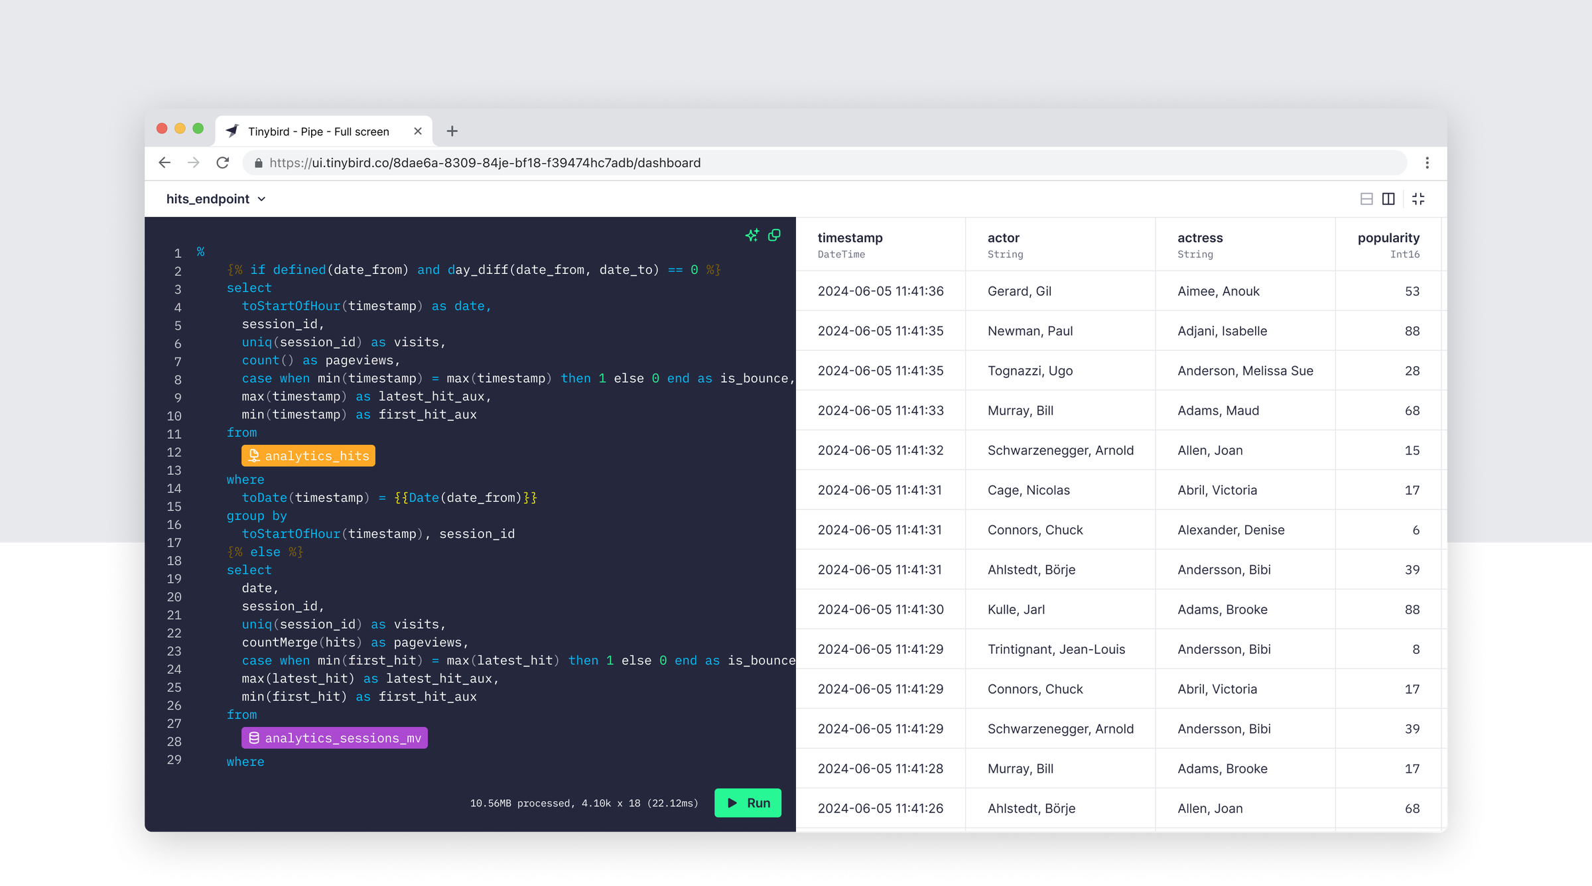This screenshot has width=1592, height=886.
Task: Switch to vertical split layout icon
Action: (x=1388, y=199)
